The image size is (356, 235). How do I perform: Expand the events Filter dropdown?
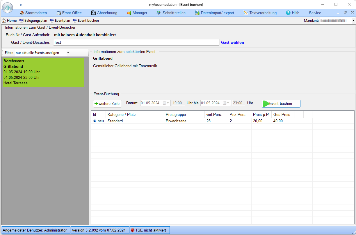[68, 53]
